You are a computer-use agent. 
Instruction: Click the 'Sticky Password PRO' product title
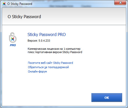click(46, 34)
